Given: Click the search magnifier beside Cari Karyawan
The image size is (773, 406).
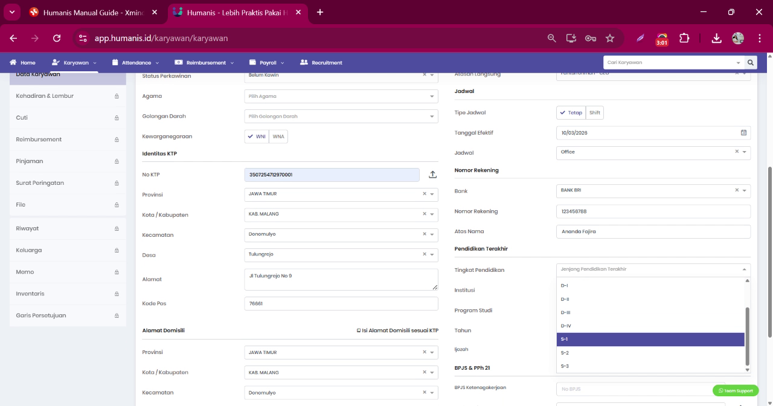Looking at the screenshot, I should tap(751, 62).
